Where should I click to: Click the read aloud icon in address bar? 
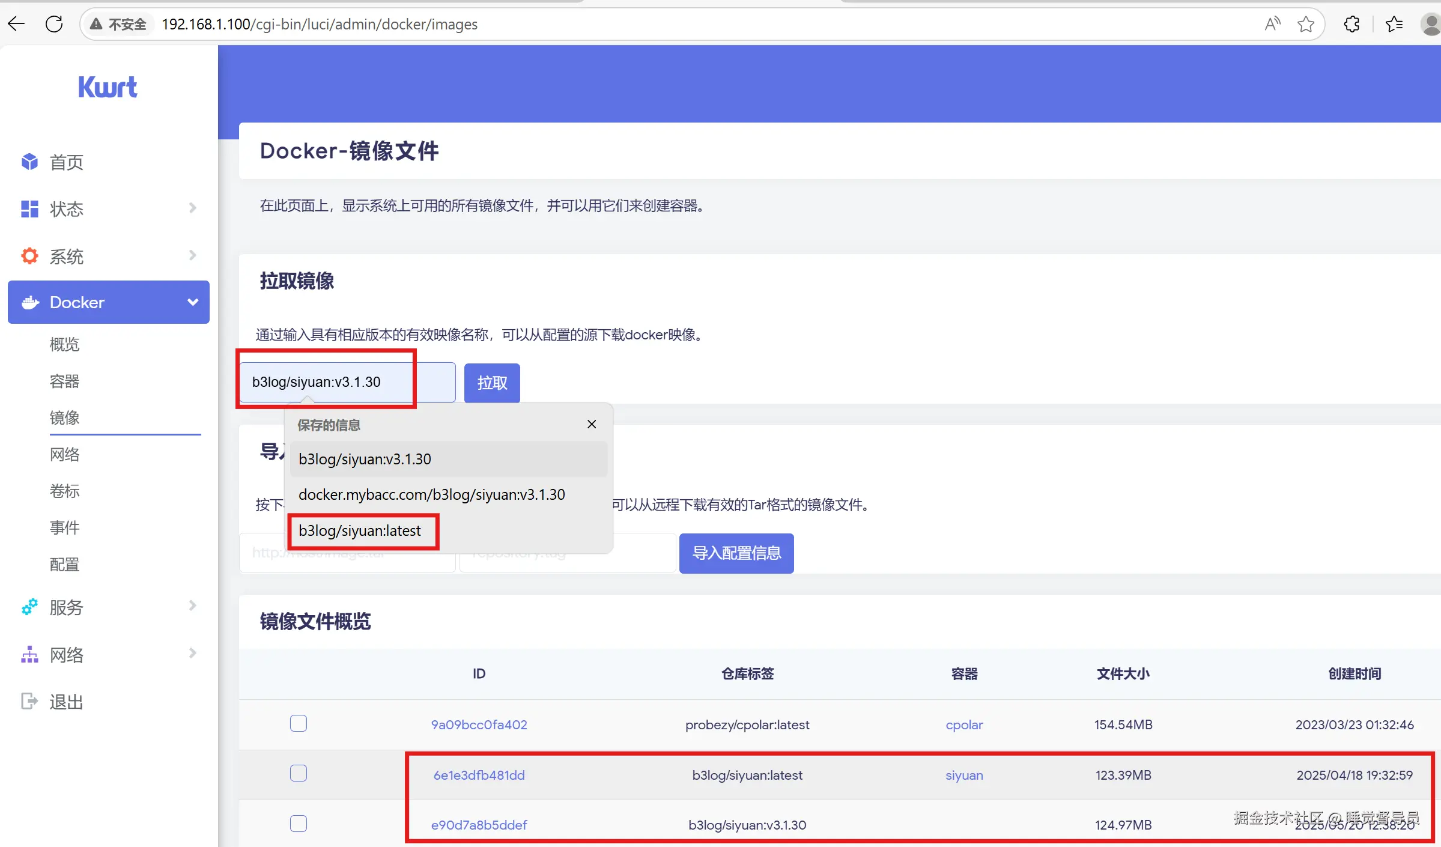[x=1272, y=24]
